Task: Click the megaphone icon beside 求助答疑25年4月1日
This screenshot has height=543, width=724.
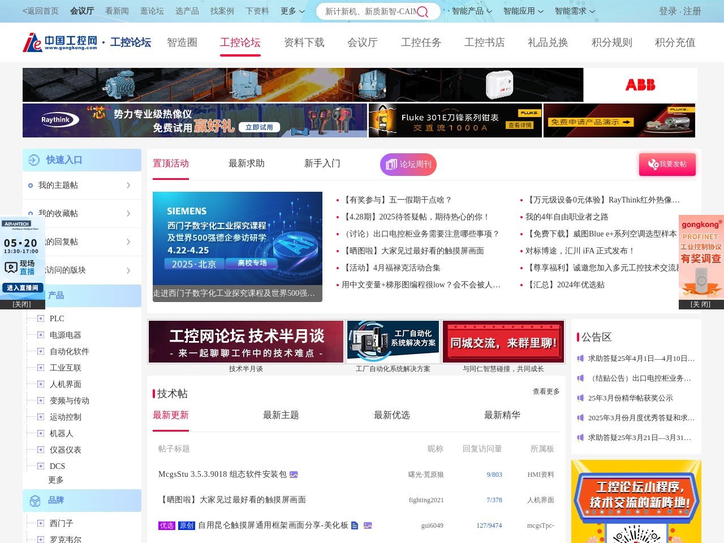Action: 580,358
